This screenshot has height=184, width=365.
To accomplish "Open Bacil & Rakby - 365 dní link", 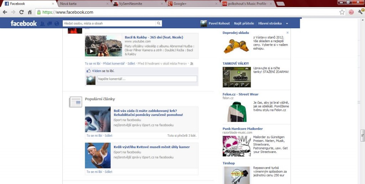I will point(154,37).
